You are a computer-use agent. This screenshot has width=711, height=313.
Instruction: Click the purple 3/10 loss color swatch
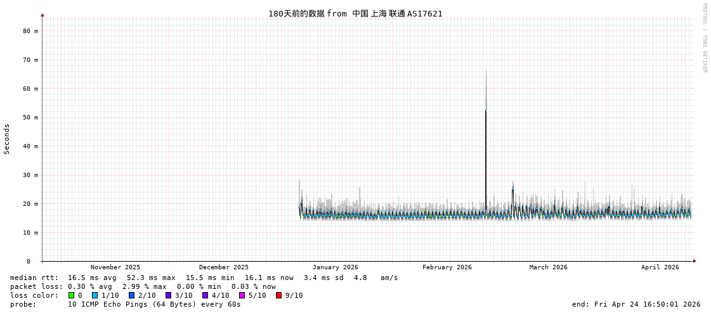[x=169, y=295]
